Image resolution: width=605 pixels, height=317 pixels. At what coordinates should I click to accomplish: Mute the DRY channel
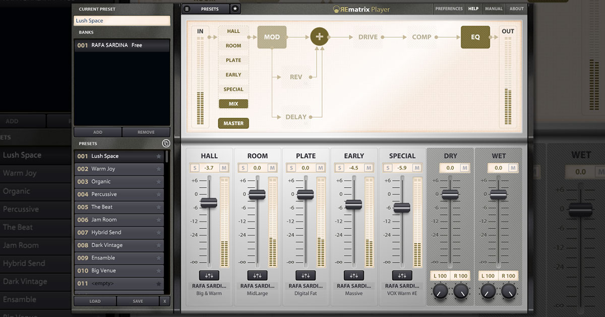[465, 168]
